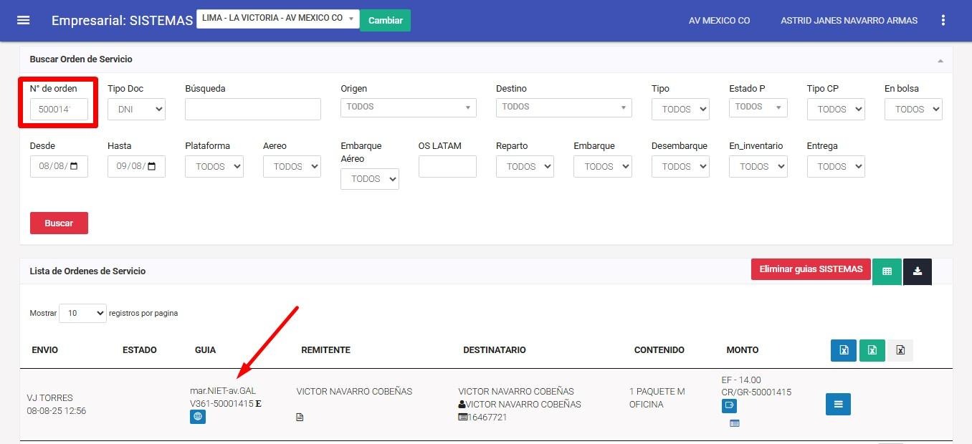Click the Eliminar guias SISTEMAS button

(811, 269)
